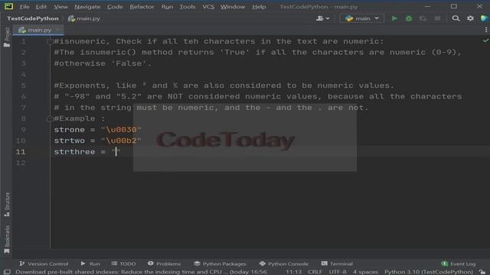Click the Run with Coverage icon
Screen dimensions: 490x275
point(423,18)
